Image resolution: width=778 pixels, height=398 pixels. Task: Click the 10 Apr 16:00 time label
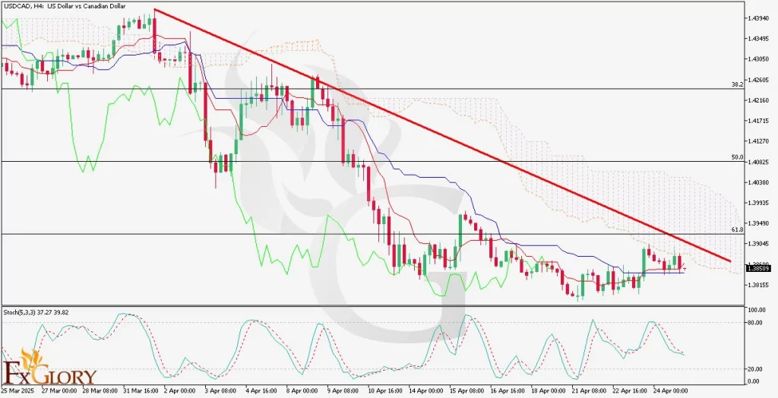385,390
